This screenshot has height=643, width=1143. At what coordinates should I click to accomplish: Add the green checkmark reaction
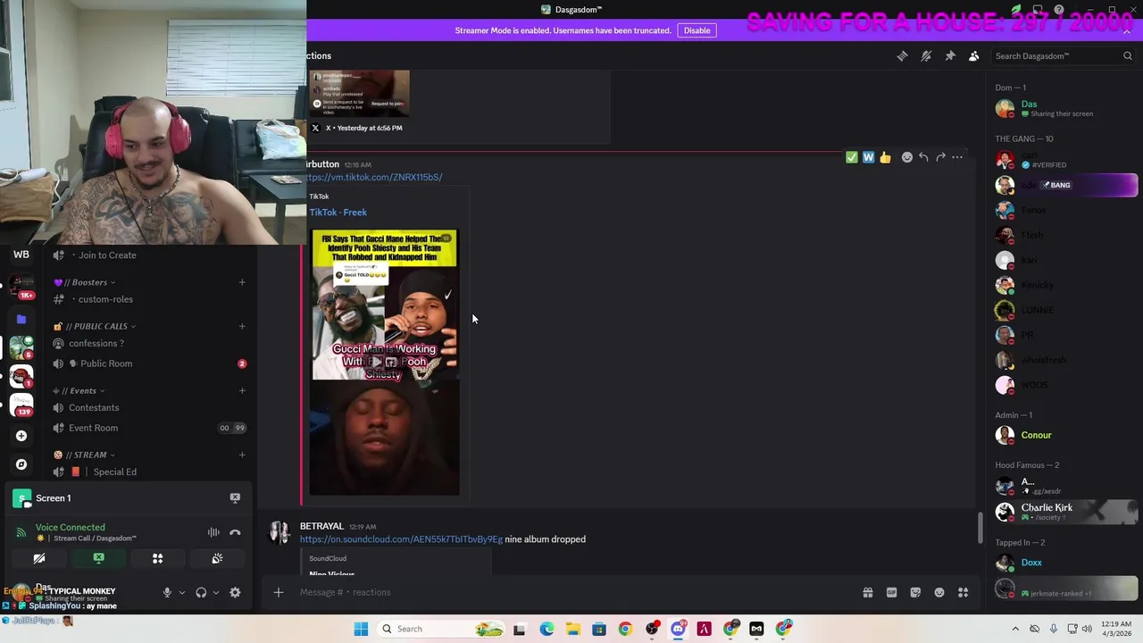852,157
